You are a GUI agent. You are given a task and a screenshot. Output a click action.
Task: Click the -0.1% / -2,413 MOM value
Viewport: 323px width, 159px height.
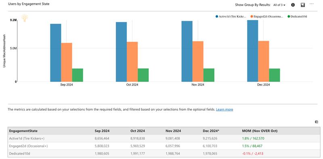(x=253, y=153)
